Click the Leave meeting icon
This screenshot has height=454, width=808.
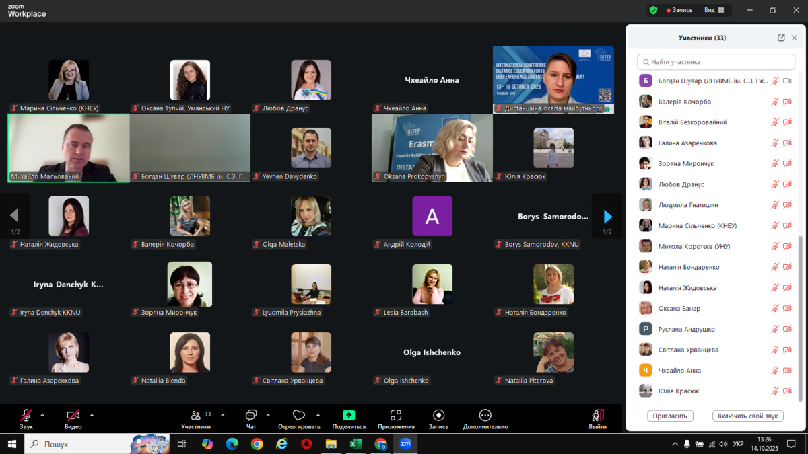pyautogui.click(x=597, y=416)
